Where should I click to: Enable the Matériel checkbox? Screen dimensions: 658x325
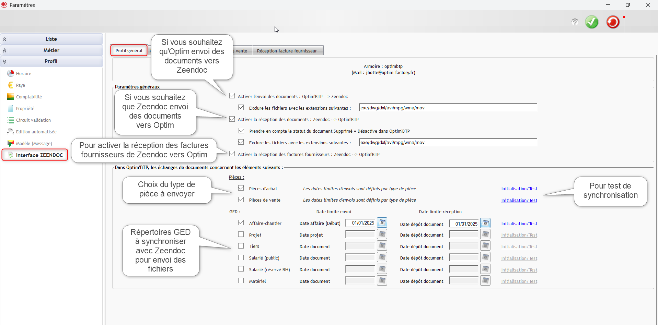click(241, 281)
